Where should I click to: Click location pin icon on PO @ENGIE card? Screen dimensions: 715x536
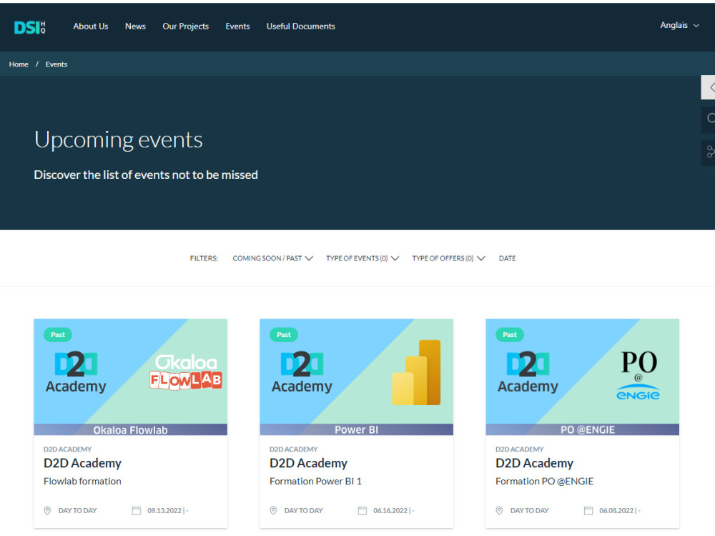point(499,510)
